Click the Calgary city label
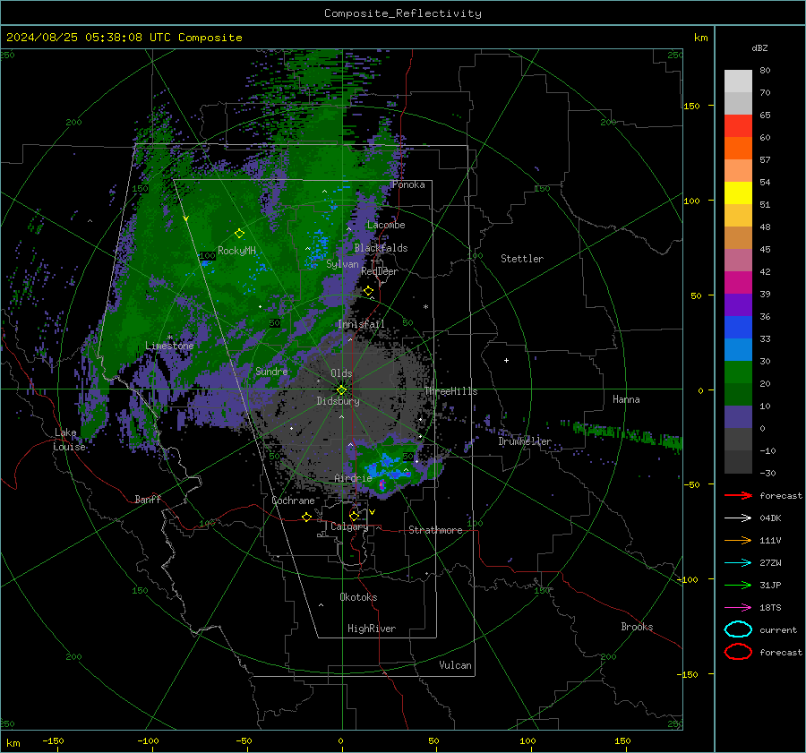 point(349,526)
